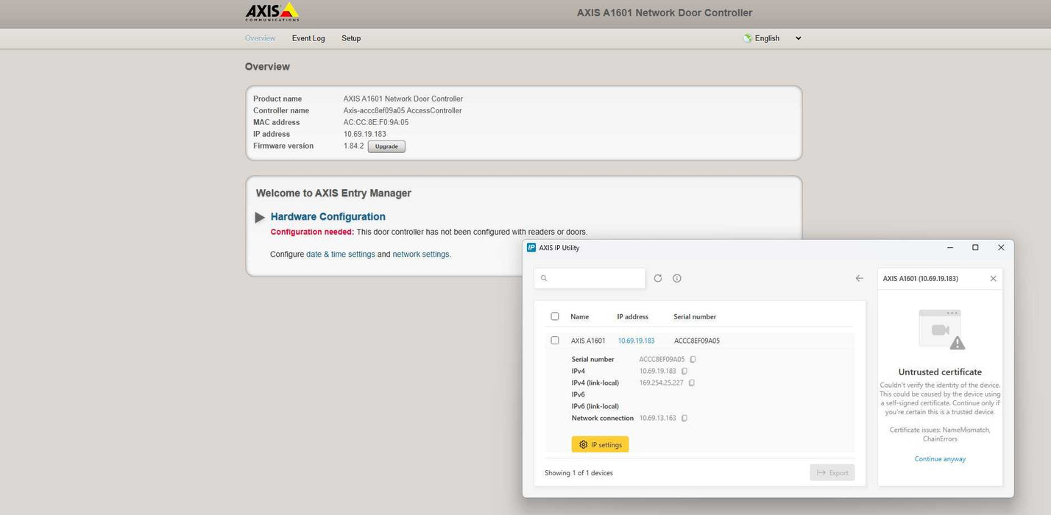Click the refresh icon in AXIS IP Utility
1051x515 pixels.
(657, 278)
